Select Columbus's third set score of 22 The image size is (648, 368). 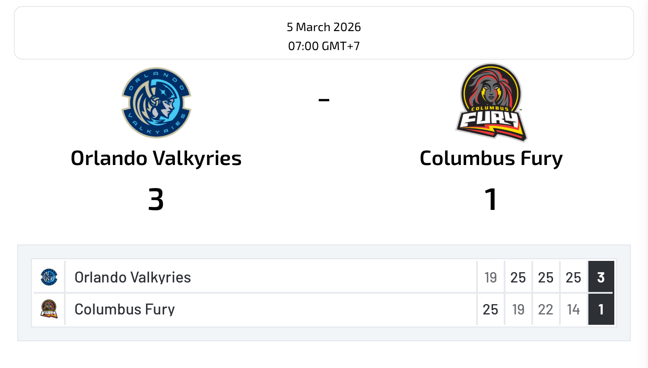[546, 309]
